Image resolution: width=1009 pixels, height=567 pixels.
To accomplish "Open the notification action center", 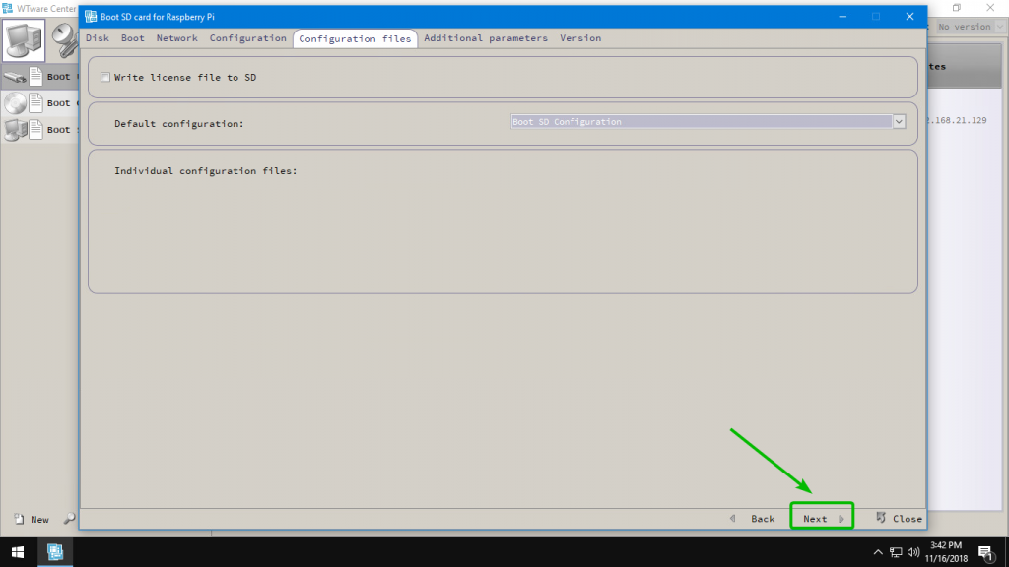I will [984, 551].
